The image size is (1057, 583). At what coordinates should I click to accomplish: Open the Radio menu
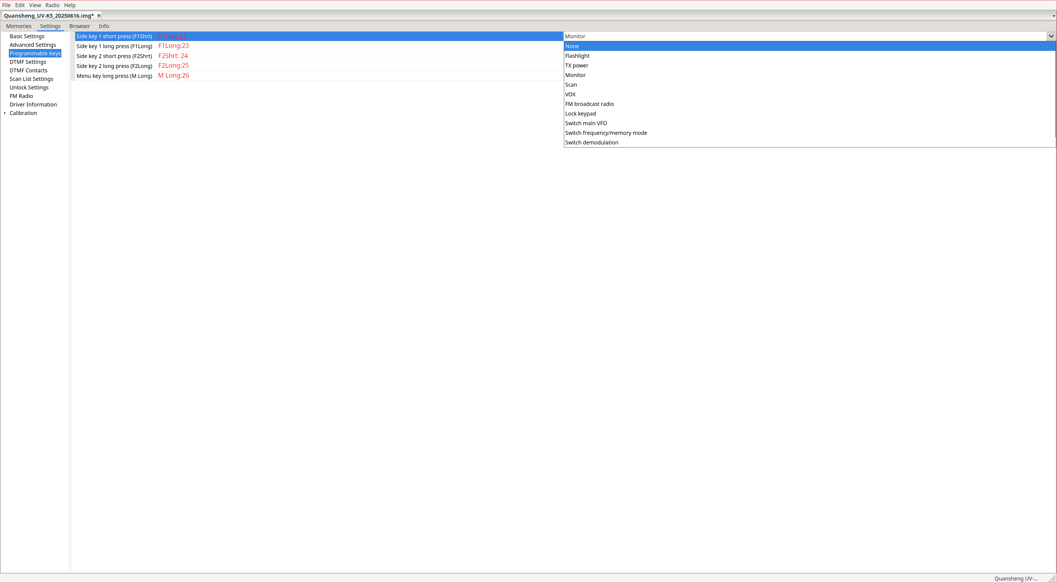52,5
